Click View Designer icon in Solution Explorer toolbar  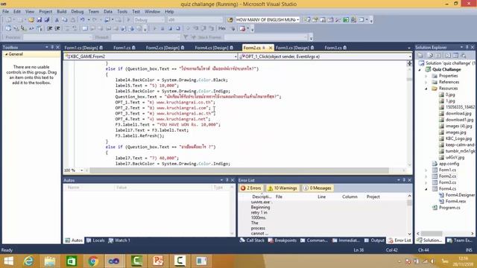pos(455,55)
